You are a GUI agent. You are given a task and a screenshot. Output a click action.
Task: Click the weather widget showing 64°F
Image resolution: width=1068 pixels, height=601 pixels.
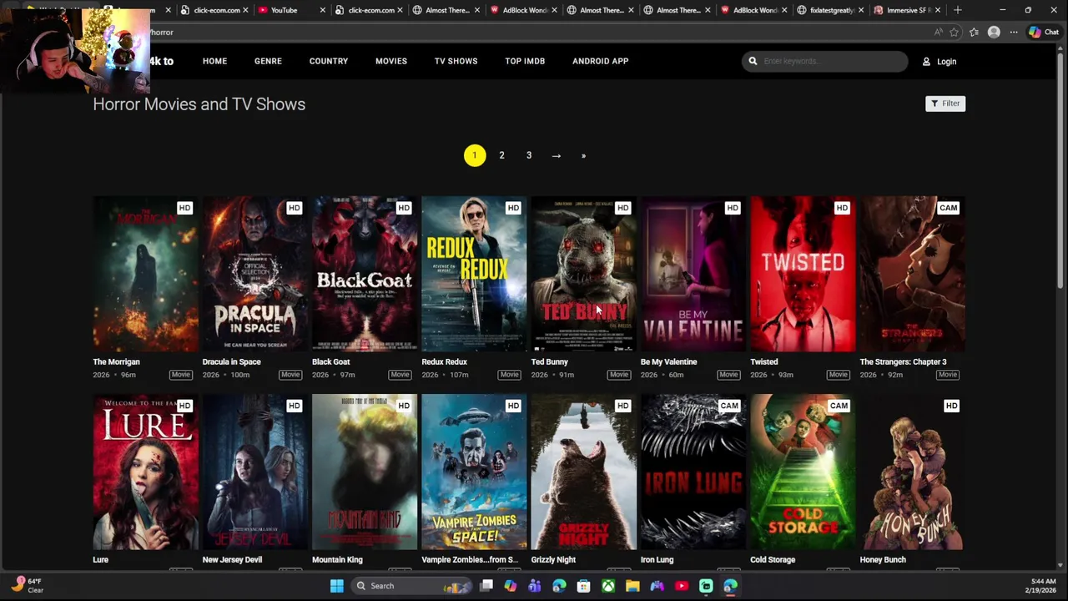click(x=28, y=585)
